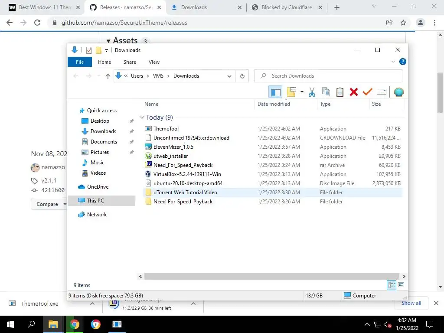Open the address bar history dropdown
444x333 pixels.
tap(229, 76)
